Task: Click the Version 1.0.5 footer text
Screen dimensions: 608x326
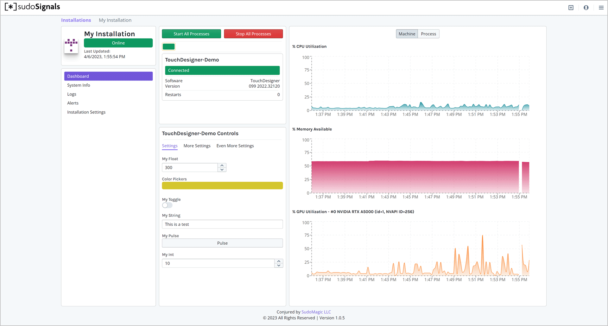Action: 332,318
